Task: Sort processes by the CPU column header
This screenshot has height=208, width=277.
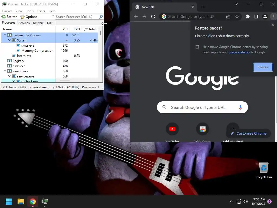Action: tap(75, 29)
